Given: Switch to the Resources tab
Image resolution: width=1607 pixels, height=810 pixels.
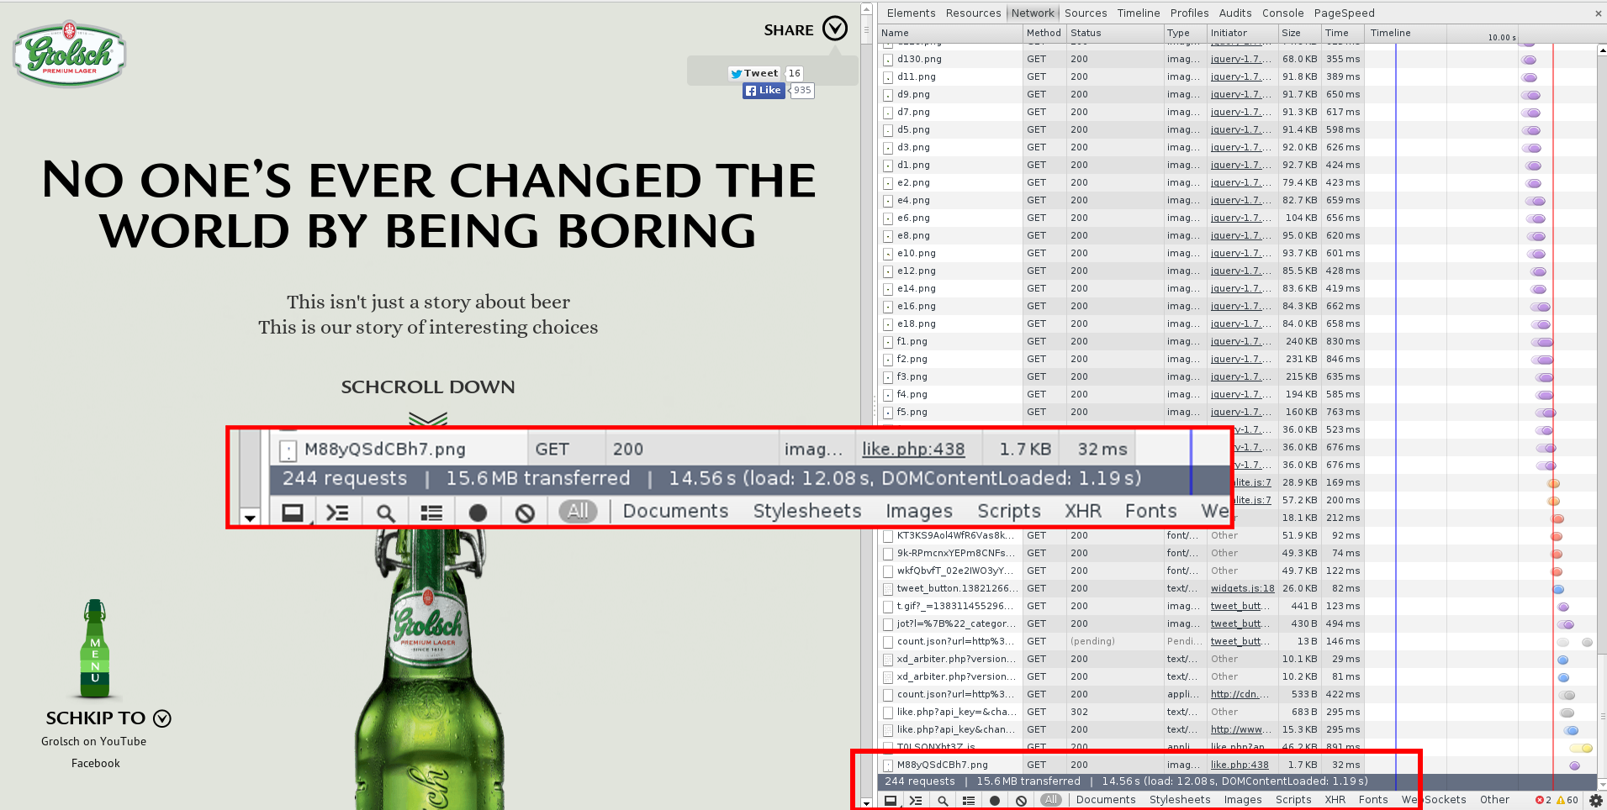Looking at the screenshot, I should click(973, 13).
